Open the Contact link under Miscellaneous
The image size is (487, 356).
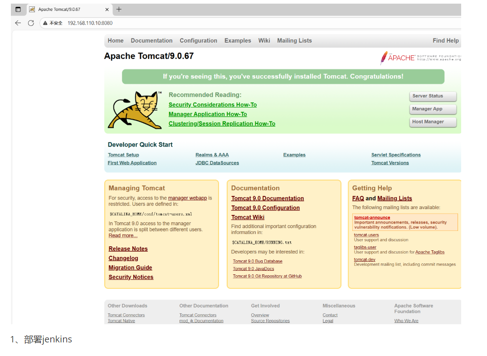tap(330, 315)
